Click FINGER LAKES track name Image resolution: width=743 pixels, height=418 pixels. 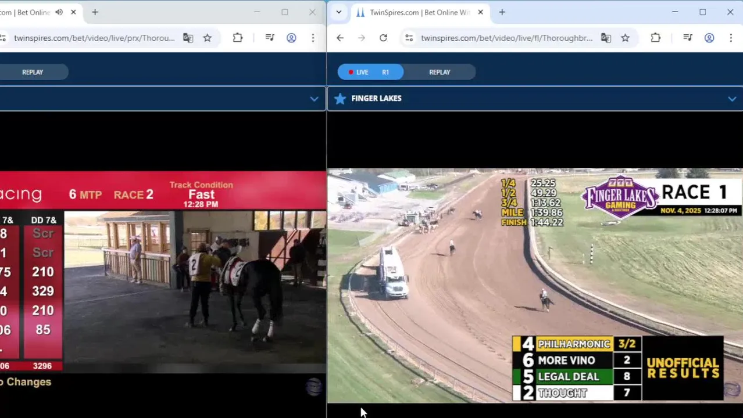(x=376, y=99)
